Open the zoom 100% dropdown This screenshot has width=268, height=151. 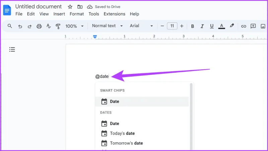tap(74, 26)
